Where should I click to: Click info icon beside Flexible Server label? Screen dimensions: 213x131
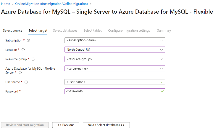pyautogui.click(x=20, y=72)
